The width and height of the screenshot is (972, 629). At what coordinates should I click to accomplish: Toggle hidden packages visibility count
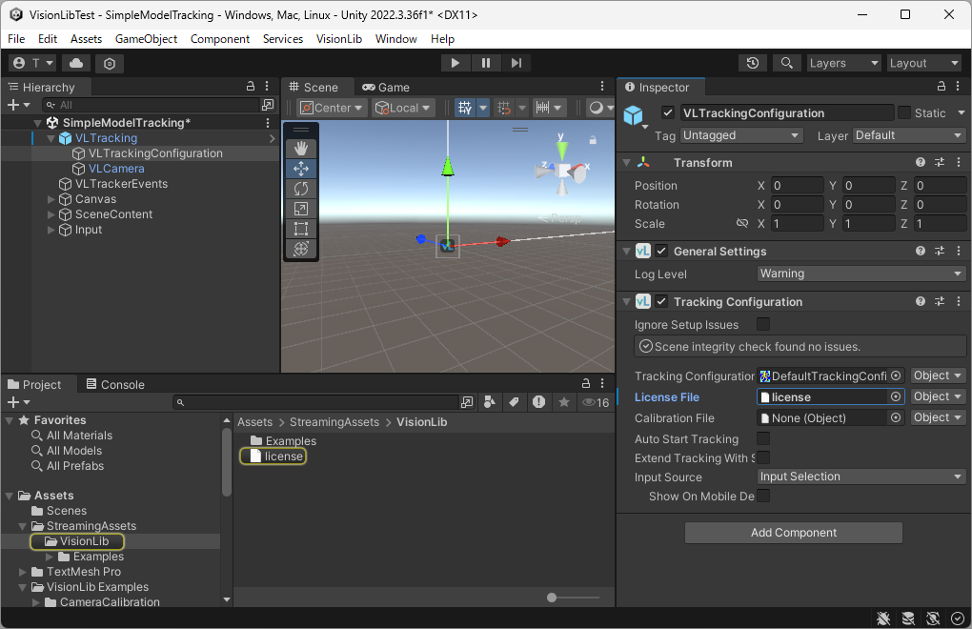596,402
